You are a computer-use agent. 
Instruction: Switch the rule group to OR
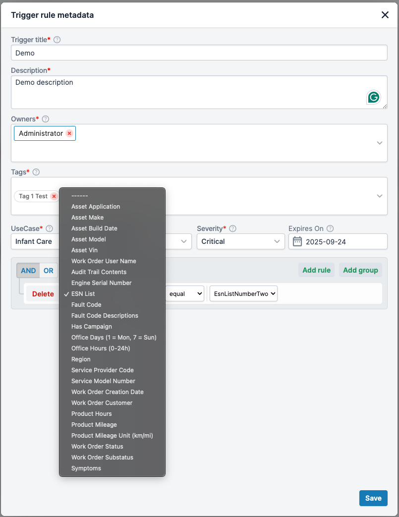click(49, 271)
